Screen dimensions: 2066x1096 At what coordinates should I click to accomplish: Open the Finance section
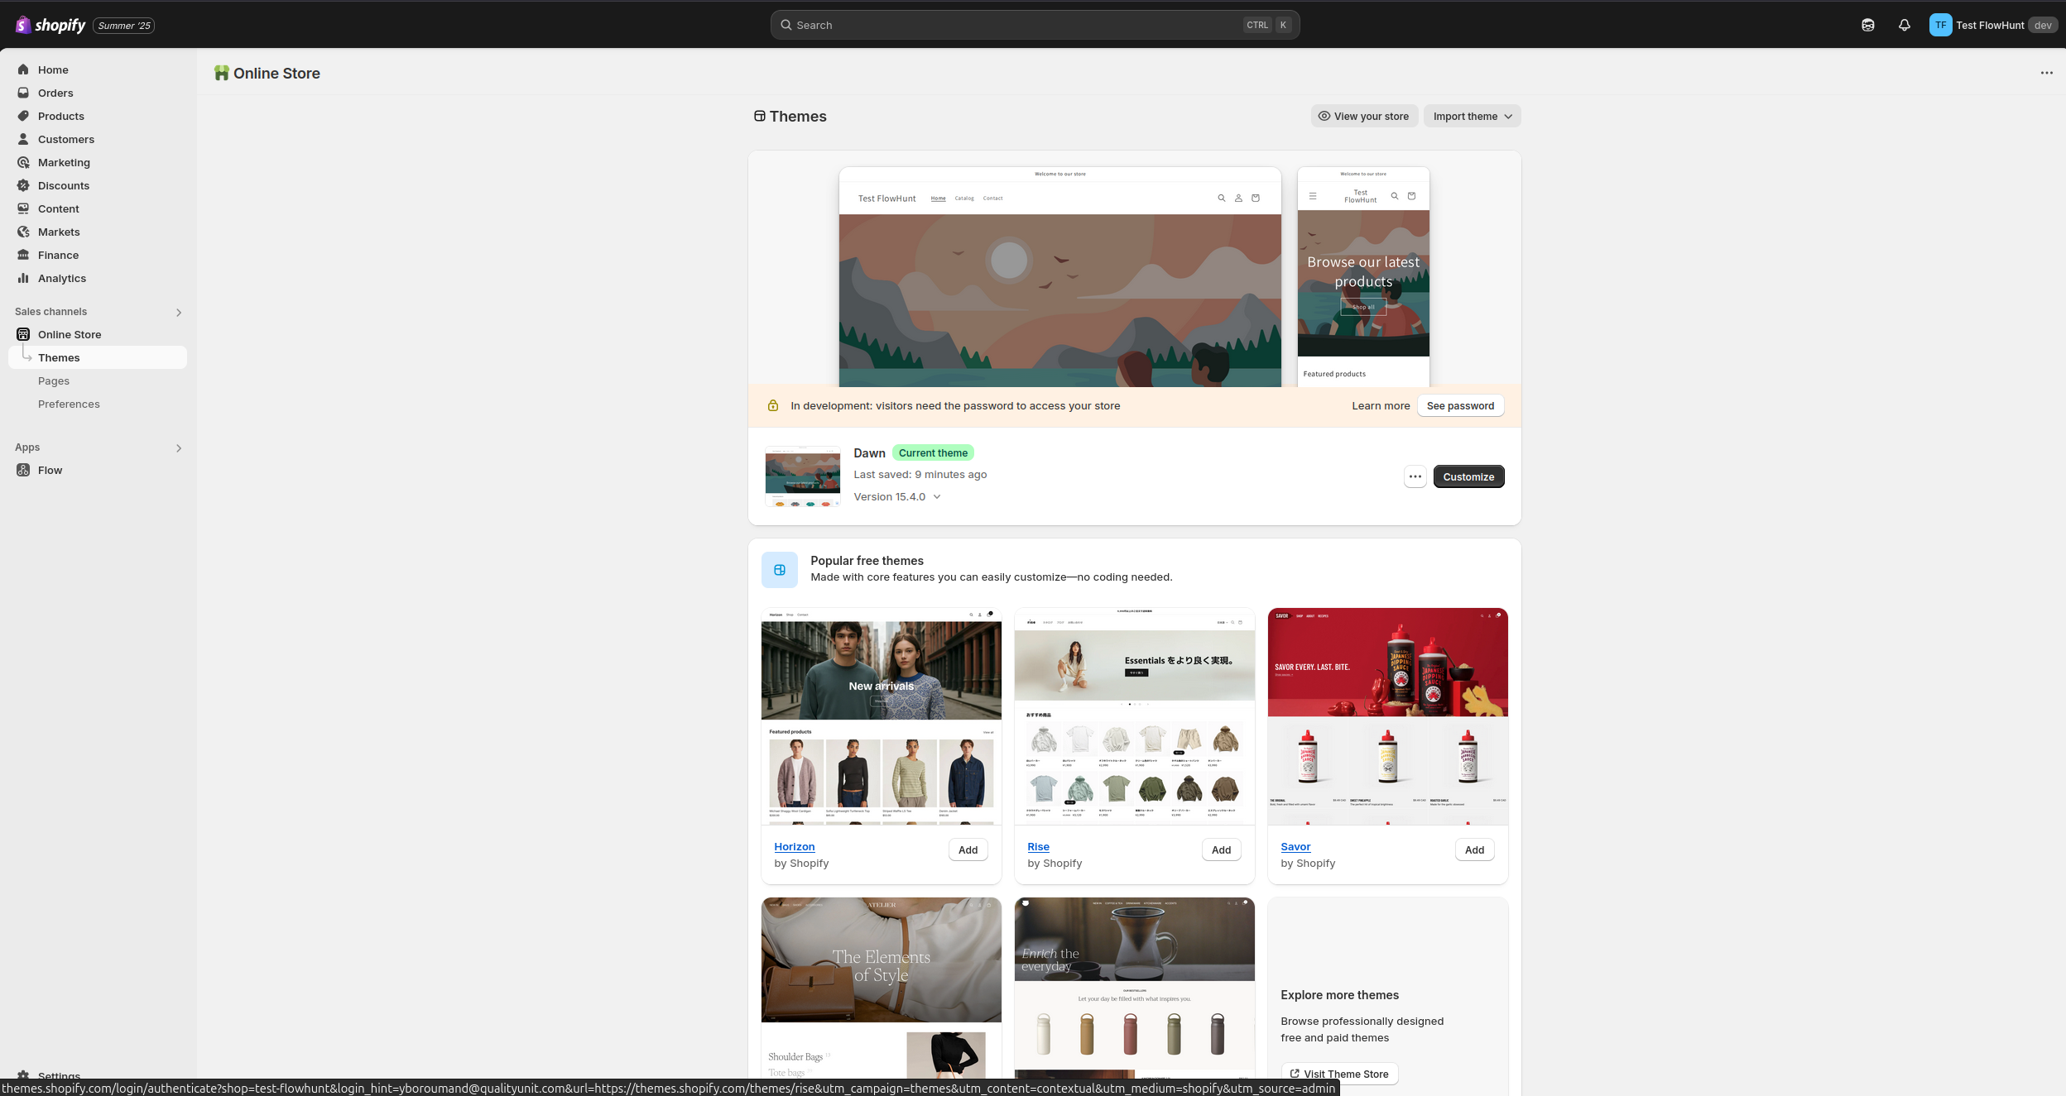point(58,255)
